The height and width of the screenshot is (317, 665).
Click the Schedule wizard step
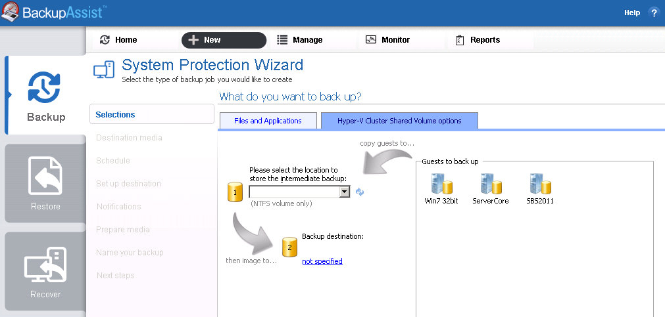coord(113,160)
